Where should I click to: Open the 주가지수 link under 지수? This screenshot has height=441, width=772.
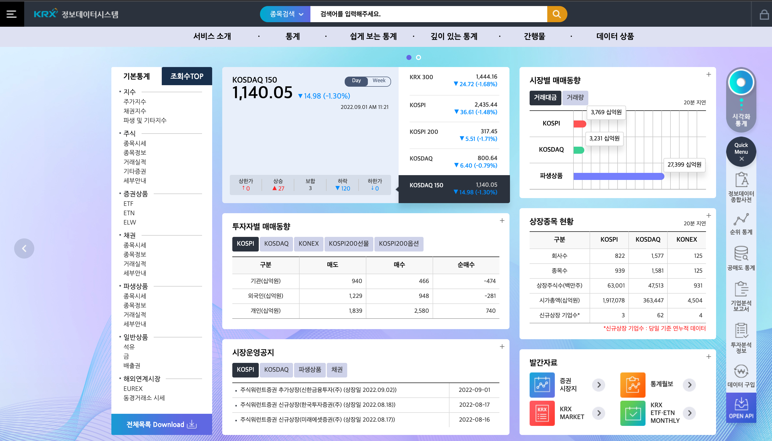[x=135, y=102]
